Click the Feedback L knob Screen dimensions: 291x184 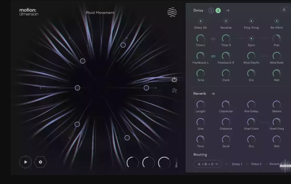(x=200, y=56)
